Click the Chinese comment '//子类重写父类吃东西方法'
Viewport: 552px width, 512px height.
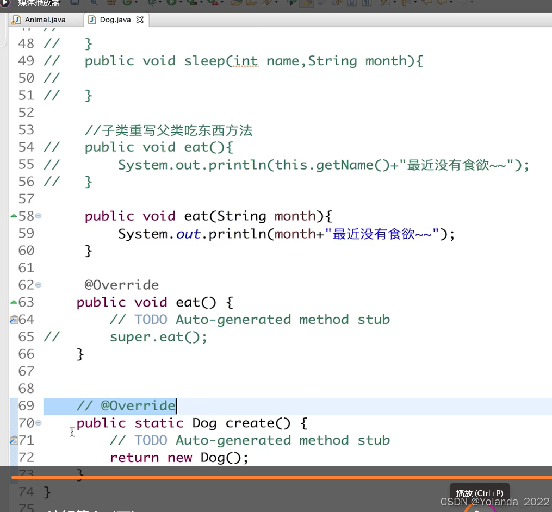(168, 130)
